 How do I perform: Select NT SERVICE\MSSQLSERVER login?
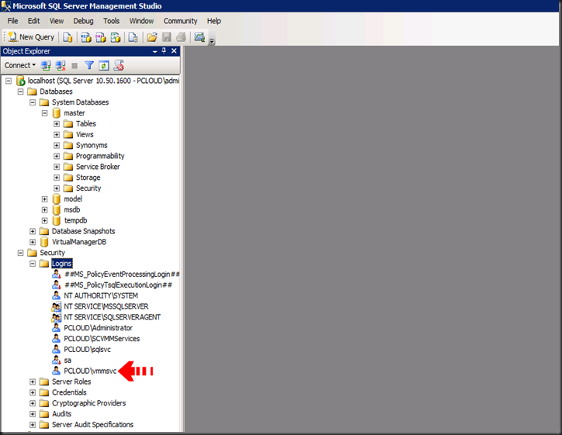click(106, 306)
